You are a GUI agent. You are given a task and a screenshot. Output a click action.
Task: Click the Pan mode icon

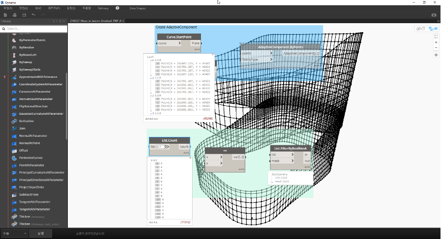(x=436, y=55)
